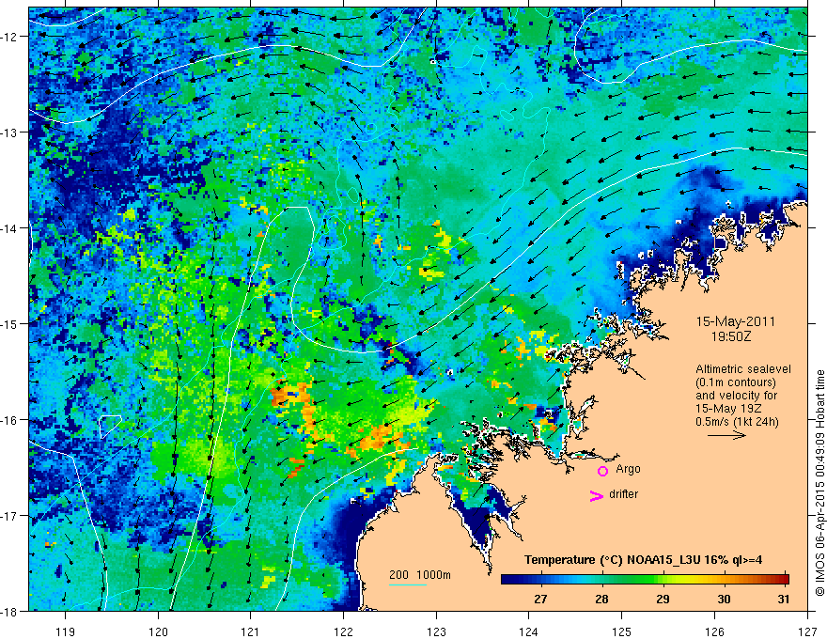Click the magenta drifter arrow legend symbol
This screenshot has height=639, width=827.
[597, 495]
